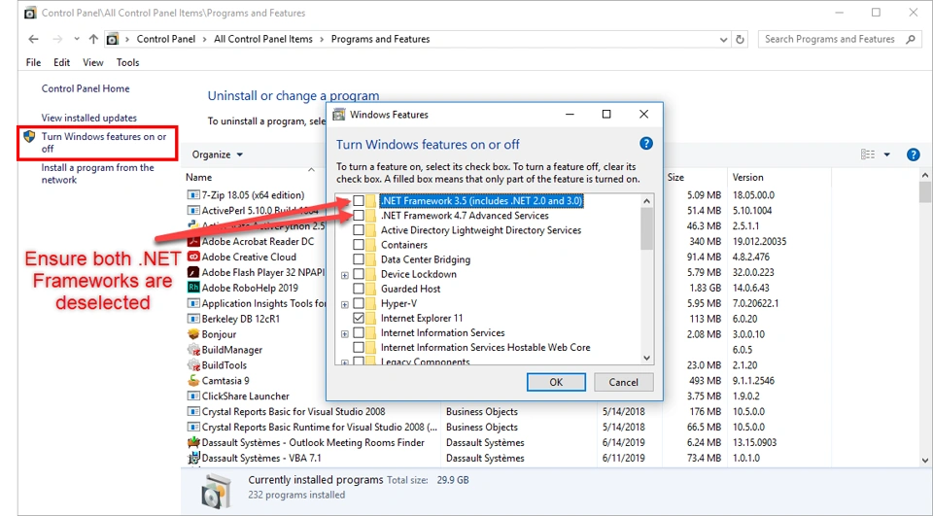This screenshot has height=516, width=933.
Task: Check Internet Information Services Hostable Web Core
Action: (359, 347)
